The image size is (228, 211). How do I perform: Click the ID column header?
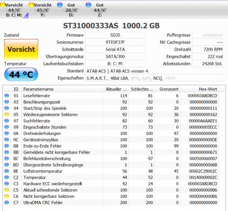pos(16,89)
